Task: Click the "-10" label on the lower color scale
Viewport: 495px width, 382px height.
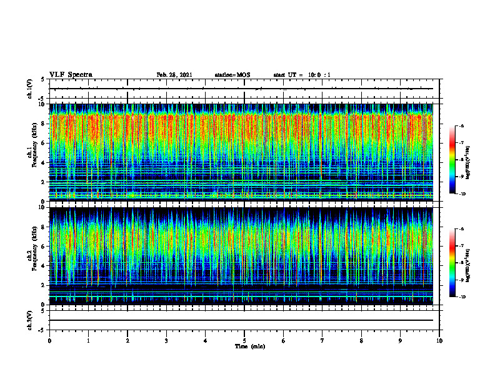Action: coord(462,297)
